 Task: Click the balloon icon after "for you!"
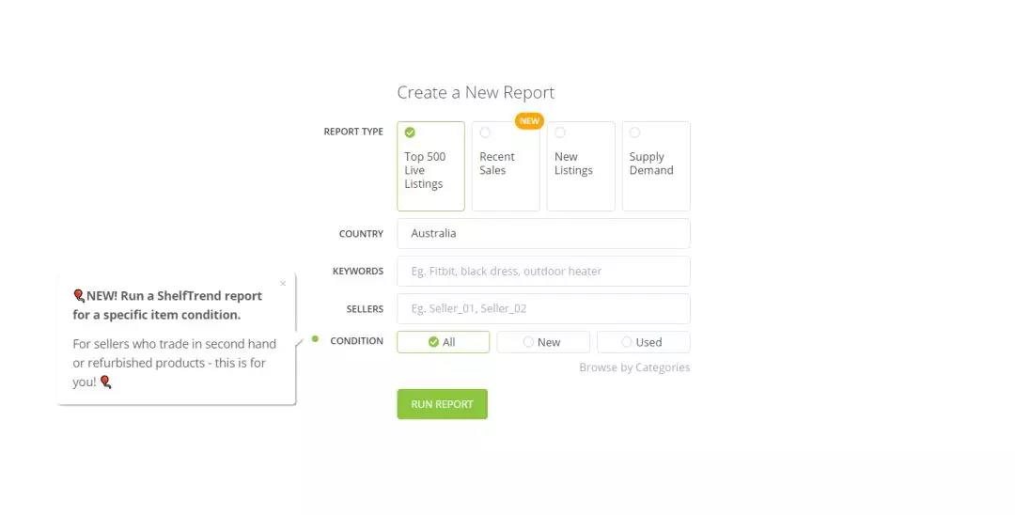pyautogui.click(x=105, y=382)
